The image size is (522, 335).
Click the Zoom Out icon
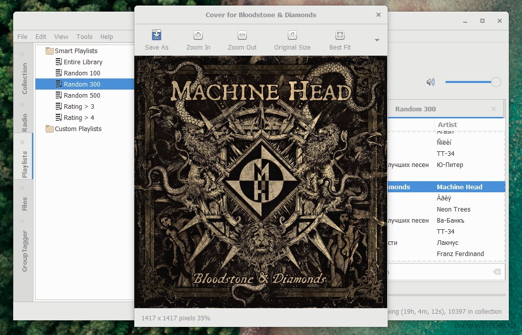point(242,35)
